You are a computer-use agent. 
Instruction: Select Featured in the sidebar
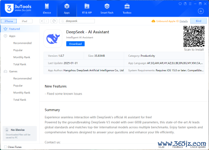click(20, 29)
